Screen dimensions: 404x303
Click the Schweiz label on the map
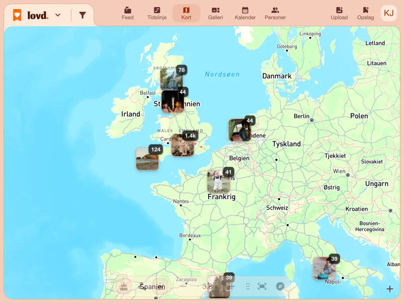277,208
